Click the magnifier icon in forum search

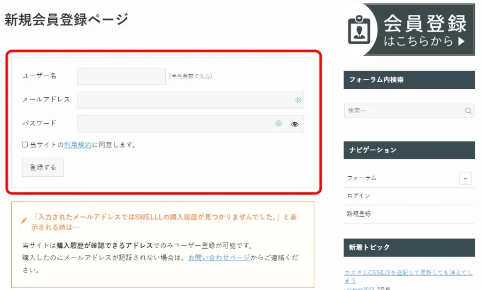468,111
